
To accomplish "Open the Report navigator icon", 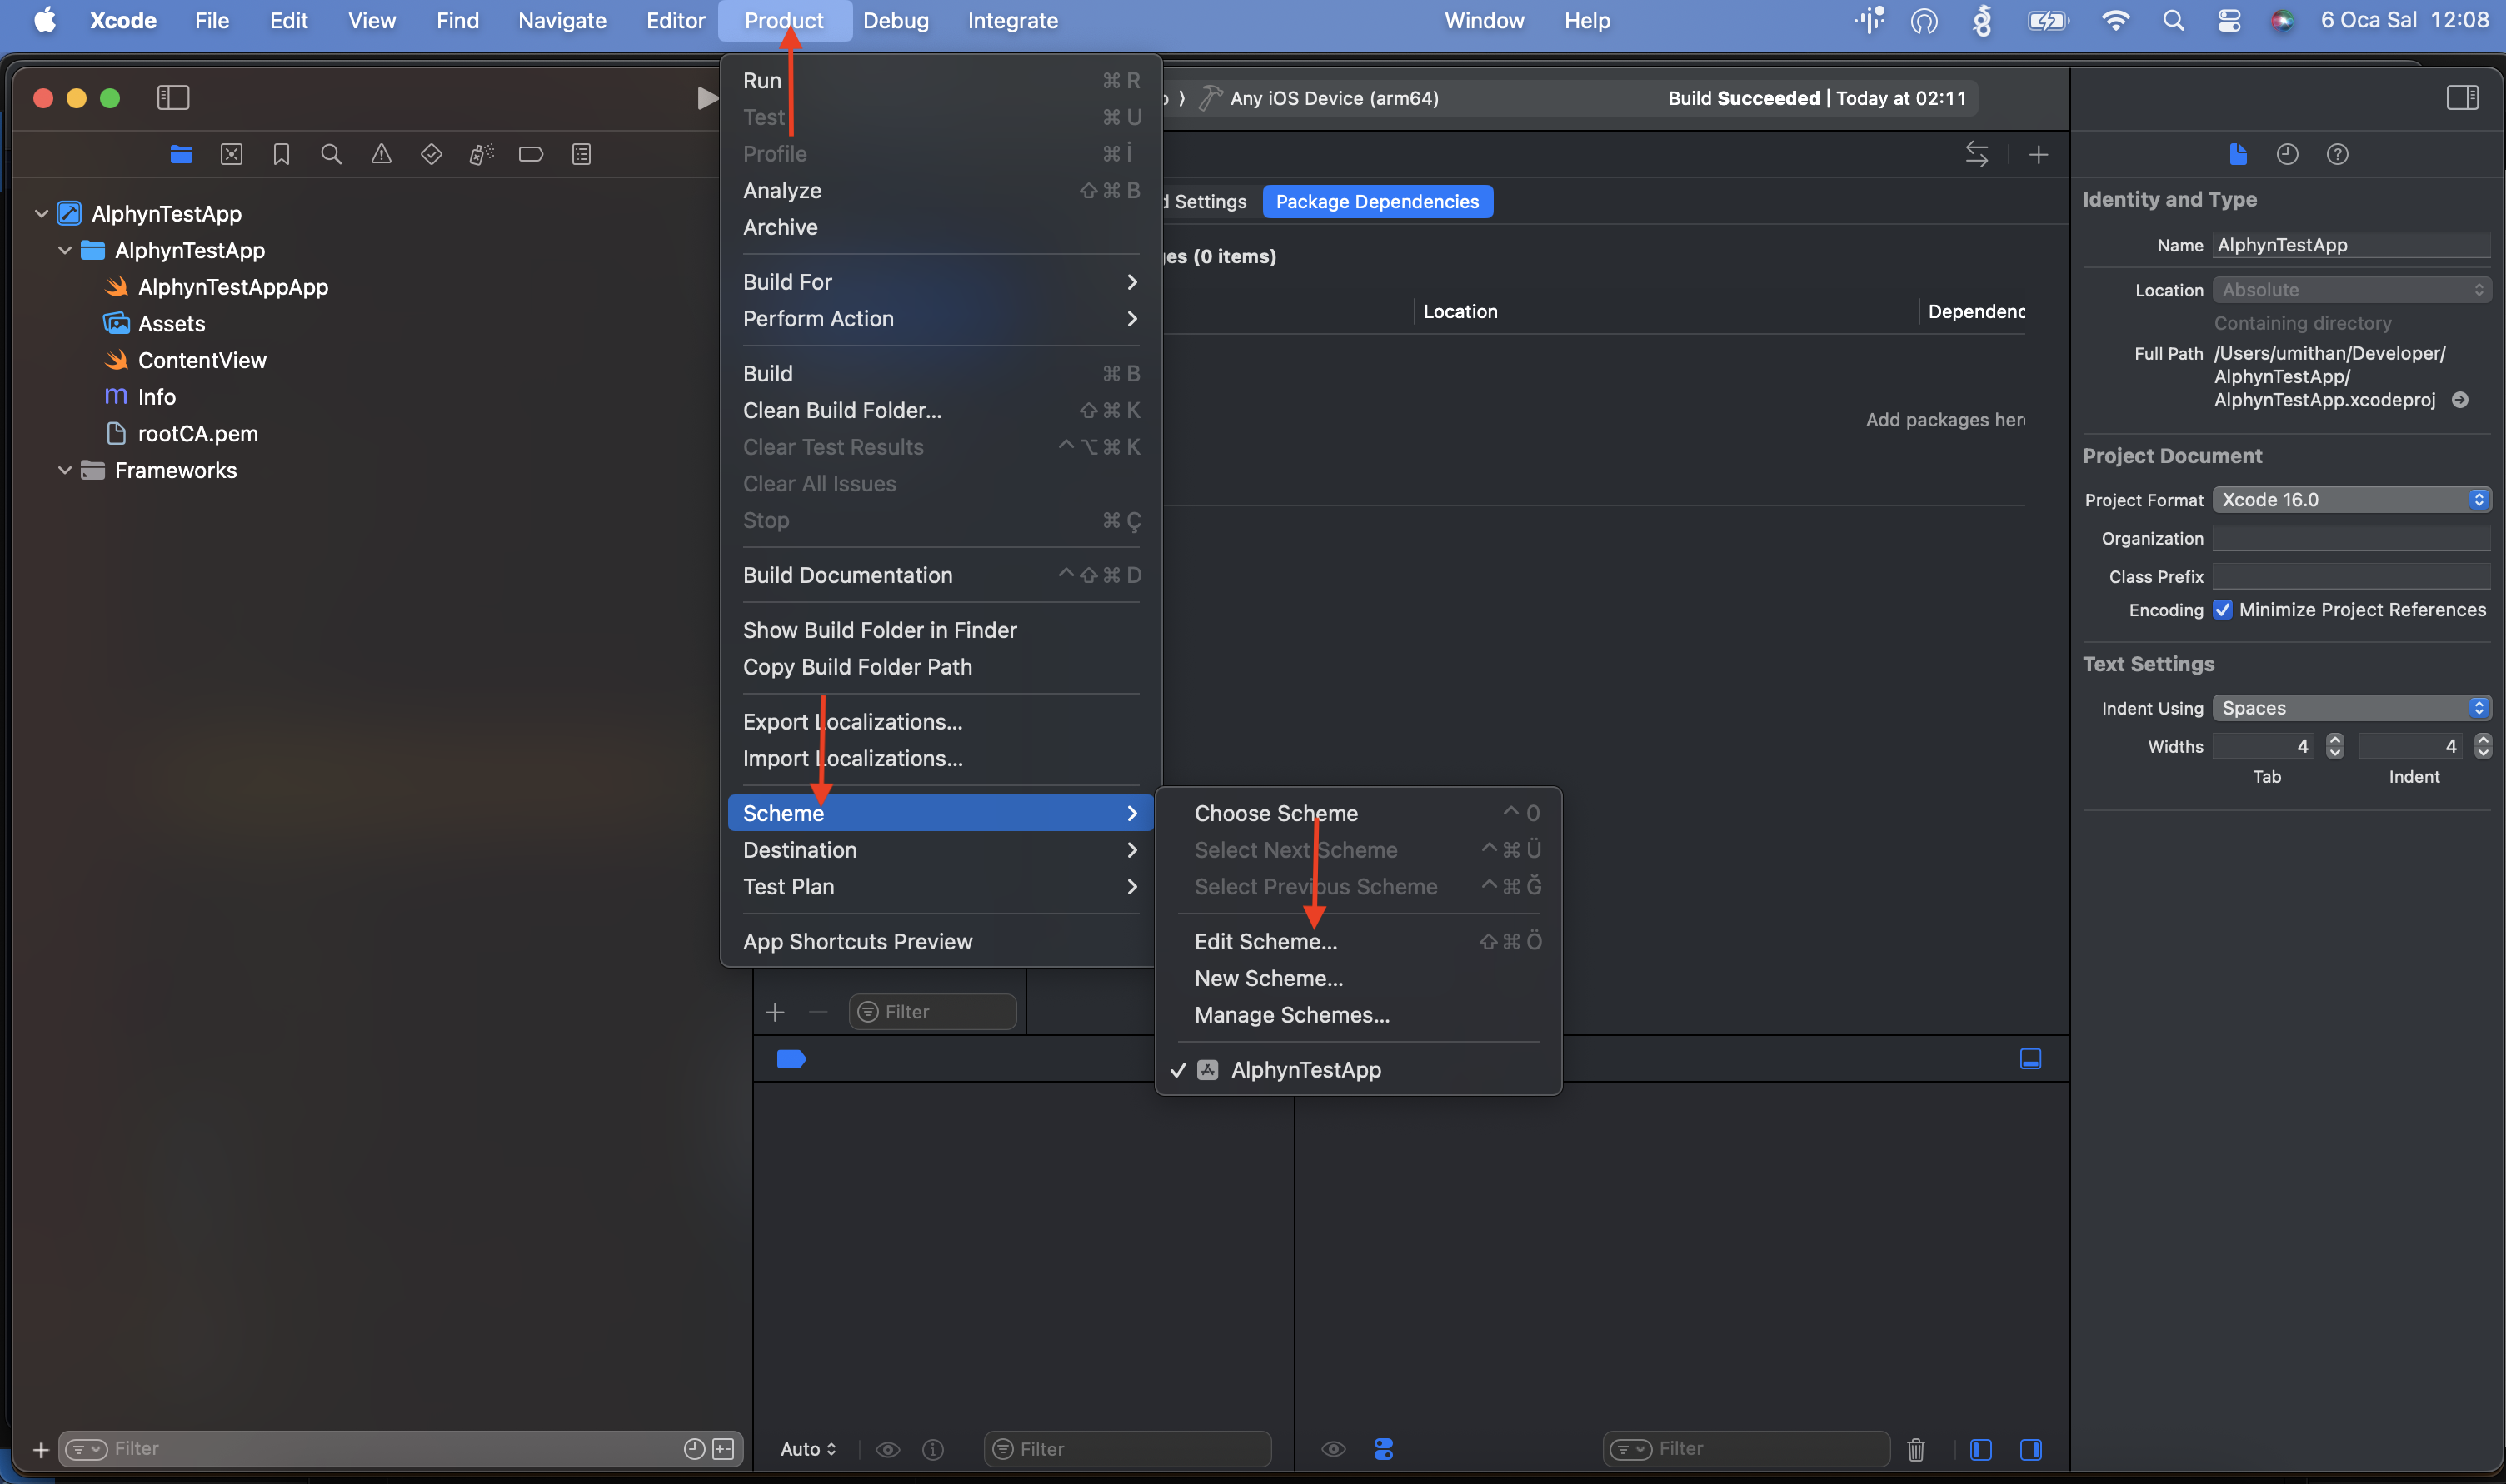I will (582, 154).
